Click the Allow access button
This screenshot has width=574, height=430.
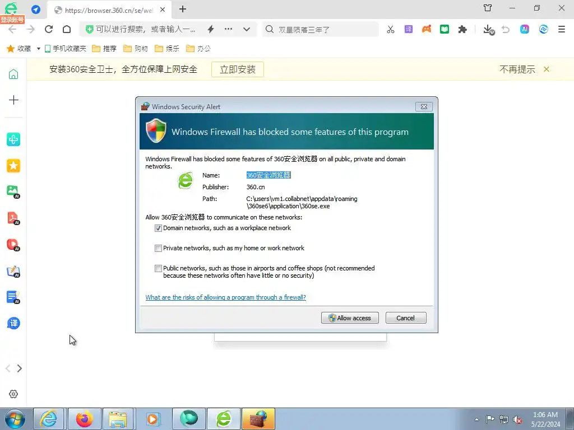coord(350,318)
